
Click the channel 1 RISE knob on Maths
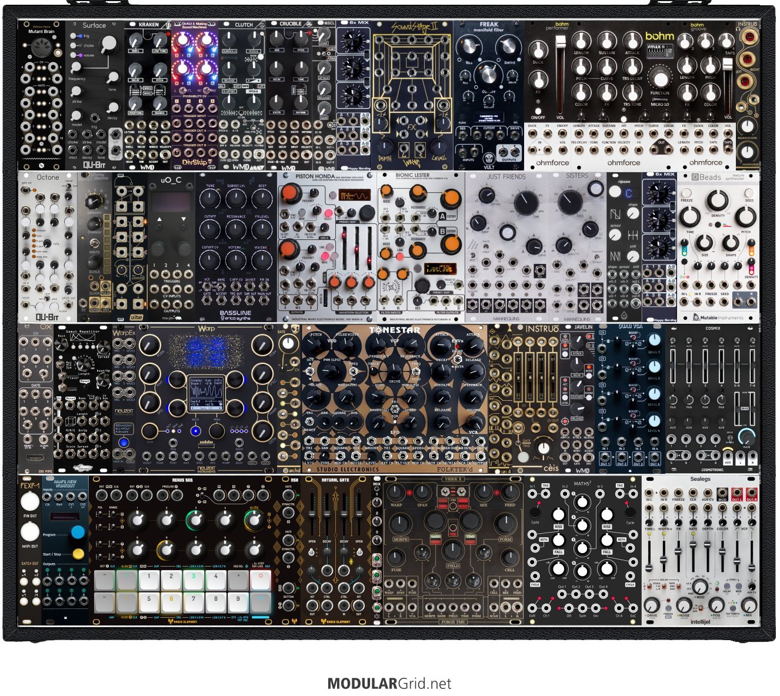point(559,516)
